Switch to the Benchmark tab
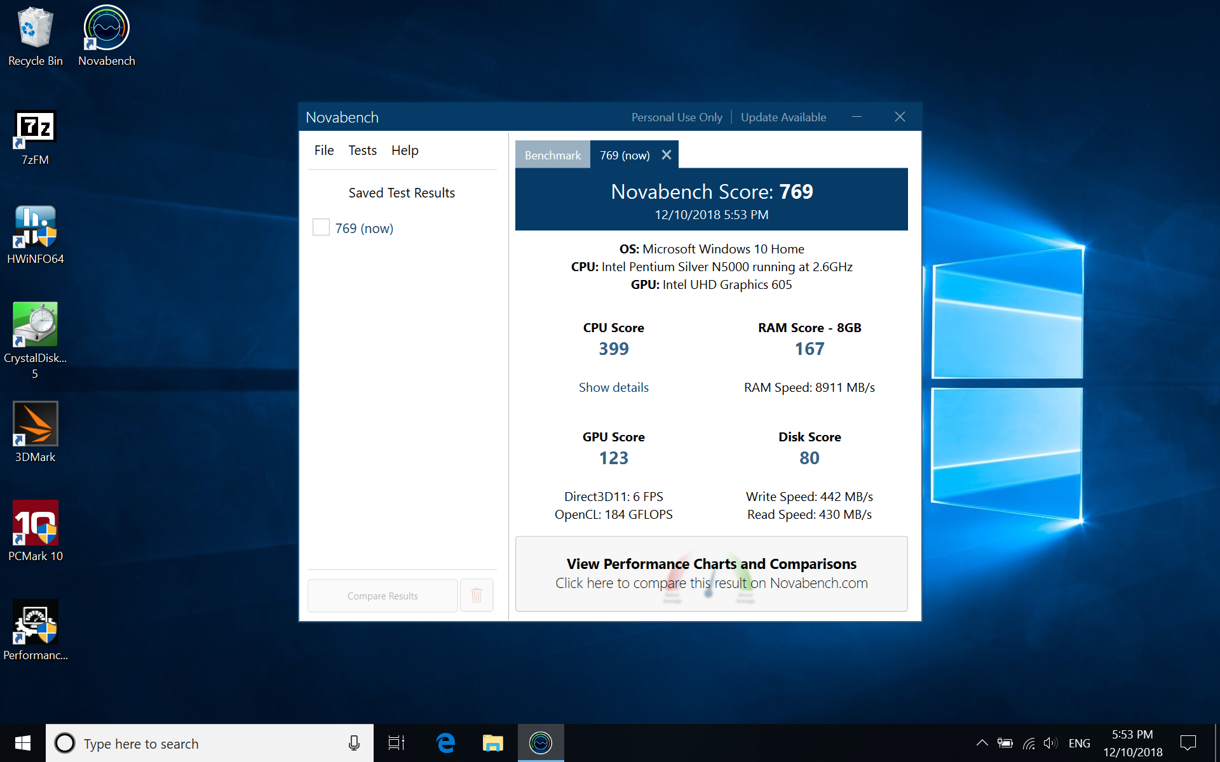Image resolution: width=1220 pixels, height=762 pixels. (x=553, y=155)
